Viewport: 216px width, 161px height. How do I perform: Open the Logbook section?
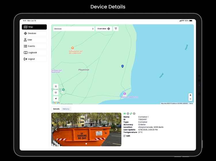[34, 53]
